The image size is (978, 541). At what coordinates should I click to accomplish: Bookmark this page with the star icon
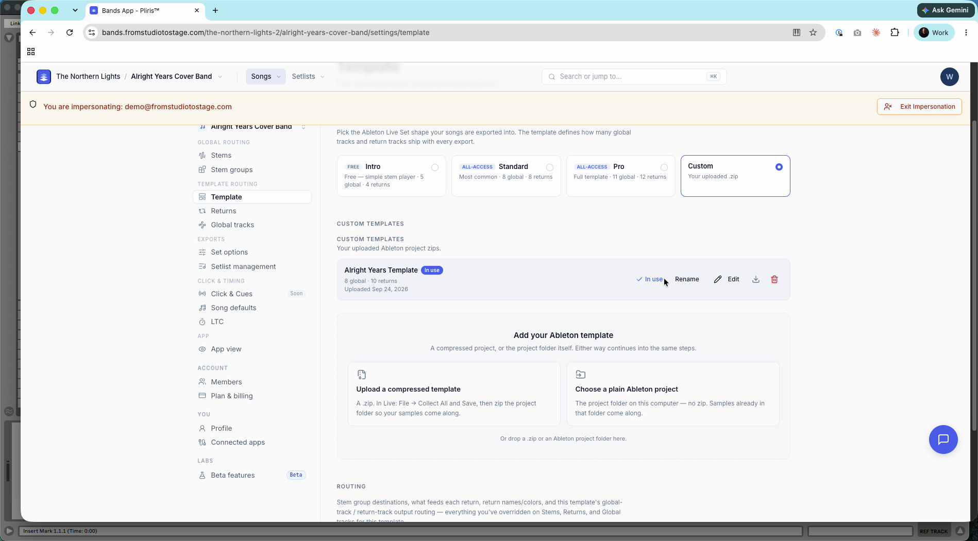pos(813,32)
